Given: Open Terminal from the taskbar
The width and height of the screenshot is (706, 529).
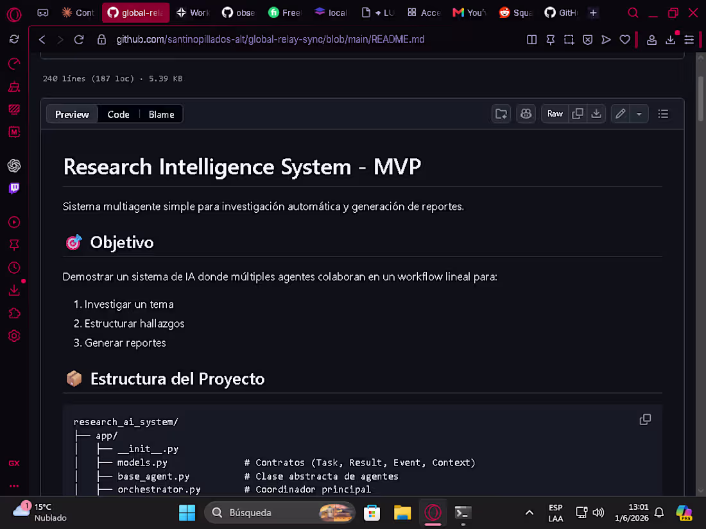Looking at the screenshot, I should click(463, 512).
